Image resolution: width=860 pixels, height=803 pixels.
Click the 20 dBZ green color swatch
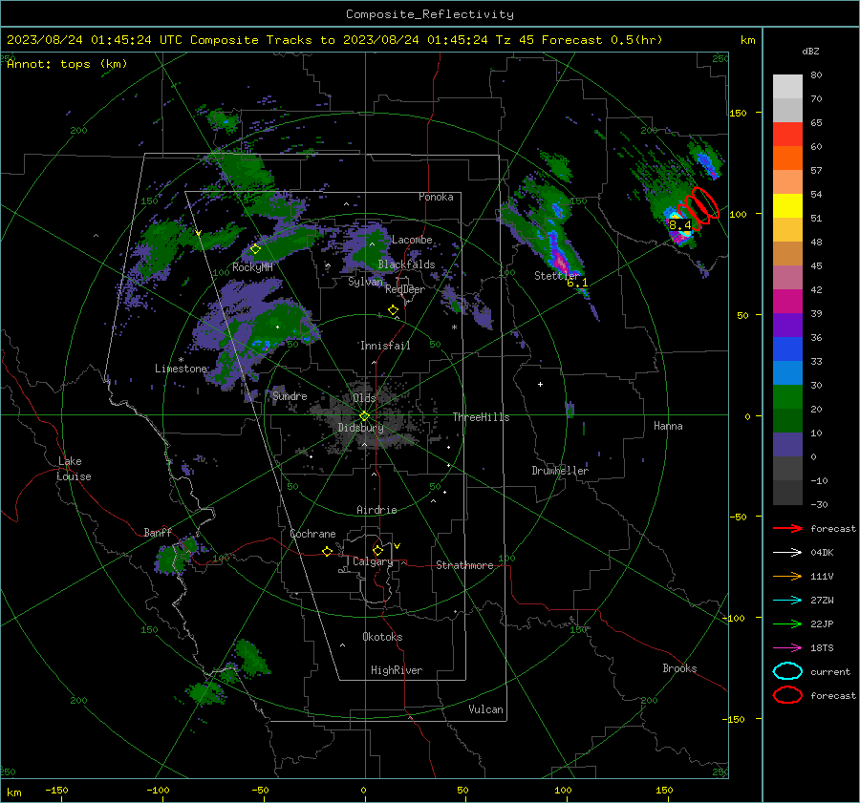click(x=787, y=397)
